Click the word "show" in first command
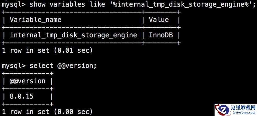The width and height of the screenshot is (257, 116). click(37, 4)
